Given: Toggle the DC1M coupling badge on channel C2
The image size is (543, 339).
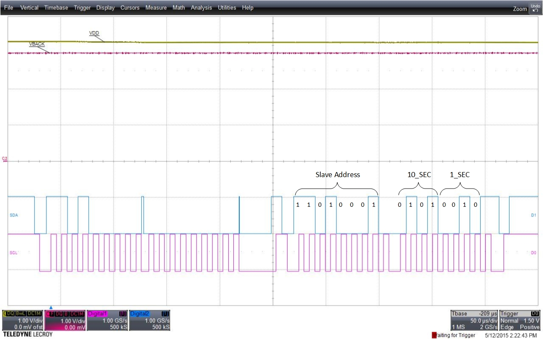Looking at the screenshot, I should [x=76, y=313].
